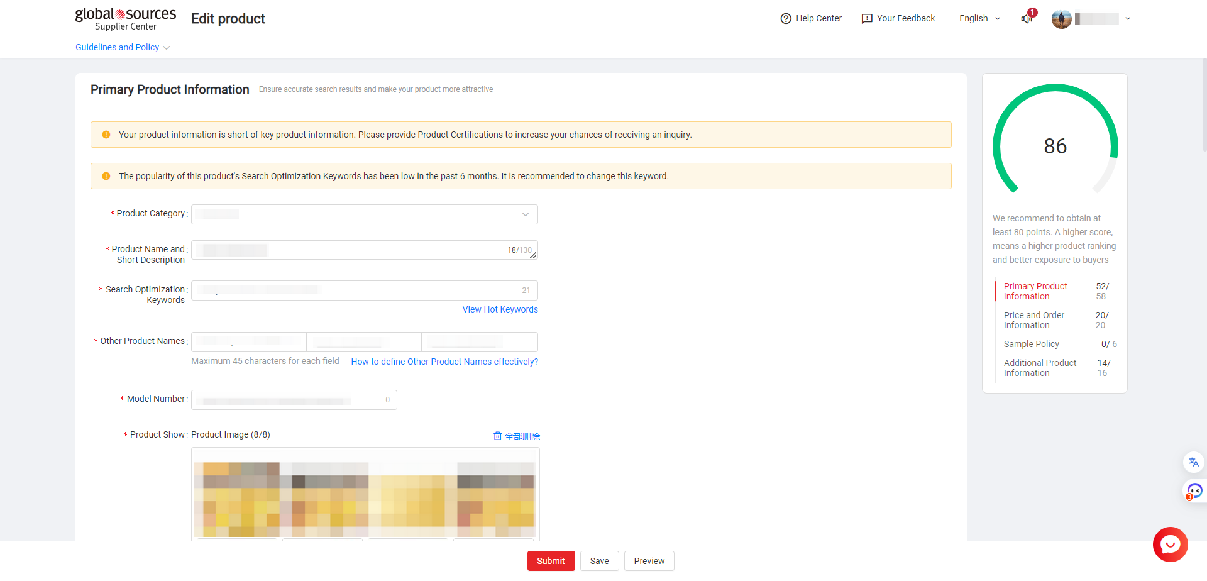Click the Save button

click(599, 561)
